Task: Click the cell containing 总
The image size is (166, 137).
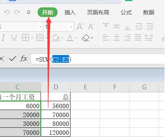Action: click(56, 97)
